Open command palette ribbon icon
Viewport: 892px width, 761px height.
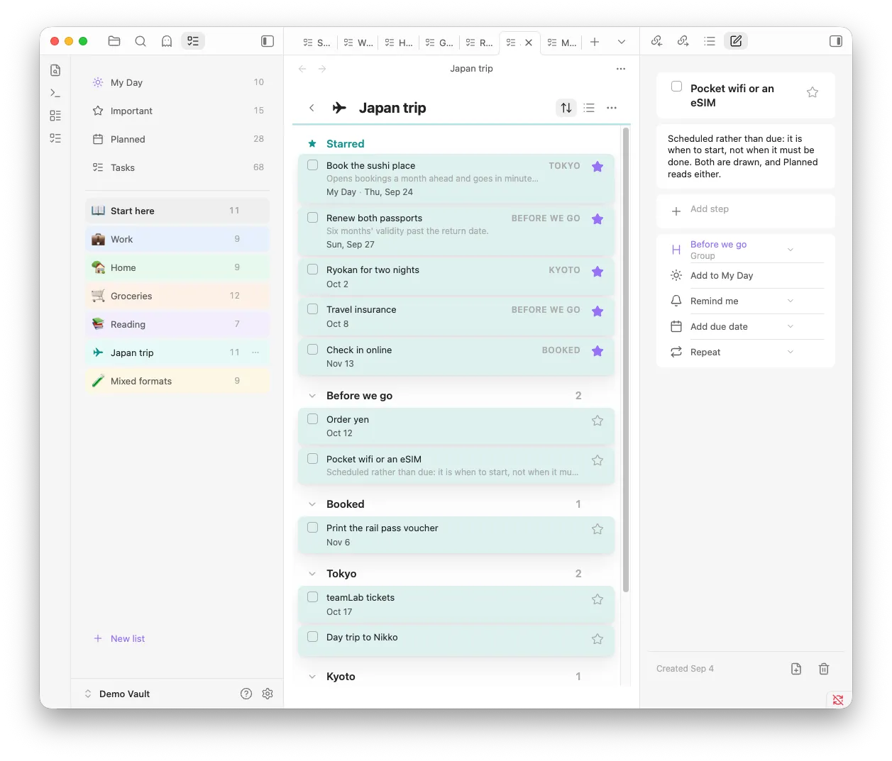(55, 93)
